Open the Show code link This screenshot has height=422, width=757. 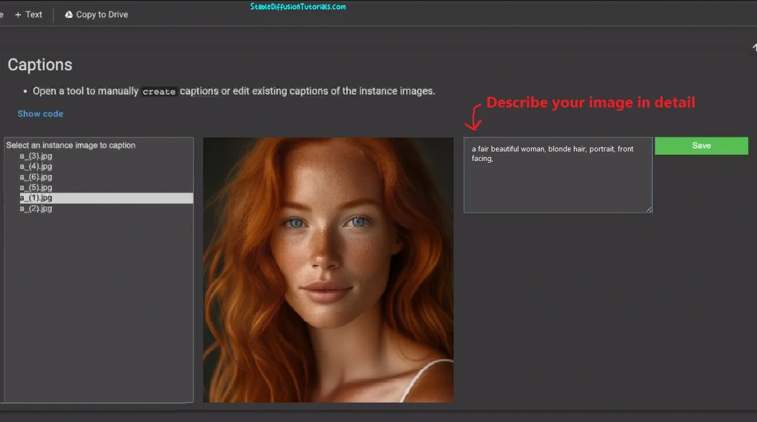tap(40, 114)
